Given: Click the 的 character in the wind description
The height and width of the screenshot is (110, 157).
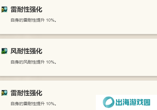Looking at the screenshot, I should click(x=21, y=62).
